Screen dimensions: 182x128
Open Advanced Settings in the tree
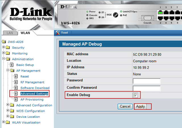(x=34, y=94)
